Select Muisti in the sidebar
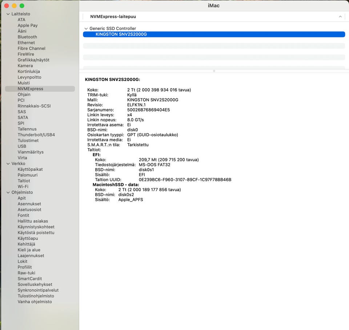 point(24,83)
